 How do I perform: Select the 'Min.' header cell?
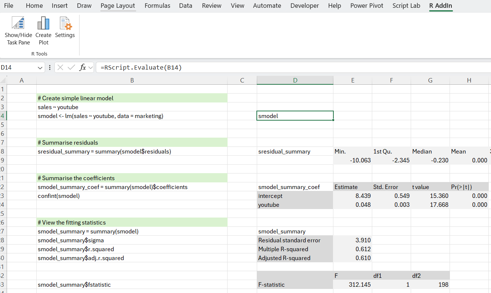pyautogui.click(x=353, y=151)
